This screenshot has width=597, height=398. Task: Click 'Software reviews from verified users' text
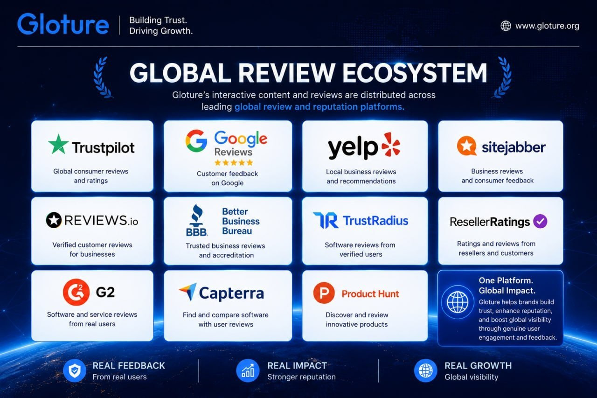(360, 250)
